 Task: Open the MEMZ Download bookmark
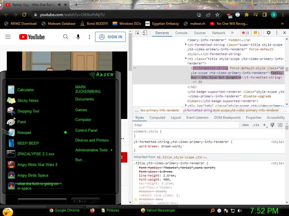click(x=20, y=24)
